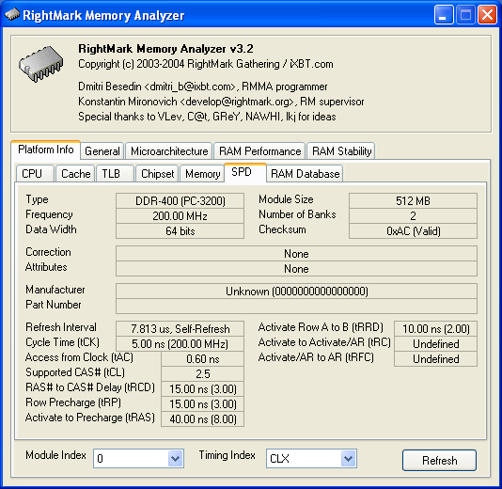502x489 pixels.
Task: Select the TLB sub-tab
Action: [115, 174]
